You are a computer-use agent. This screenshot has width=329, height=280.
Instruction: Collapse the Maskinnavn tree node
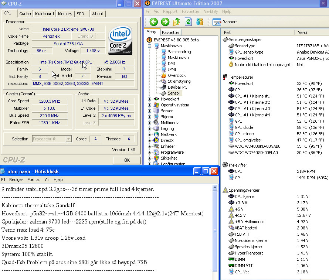tap(149, 46)
